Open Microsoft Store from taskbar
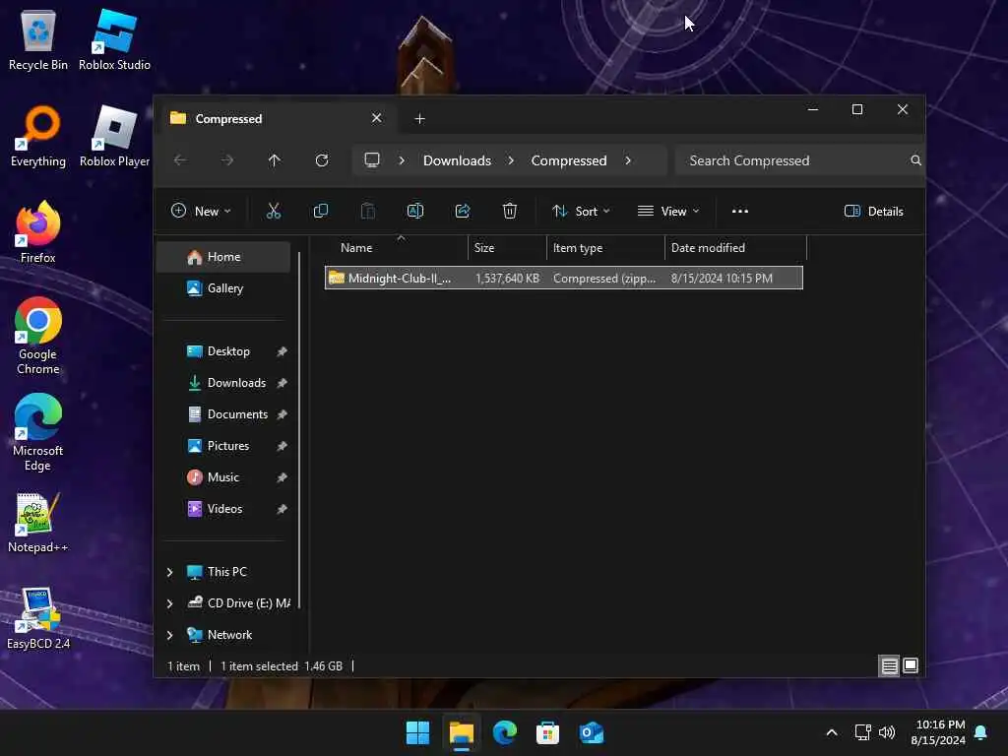Screen dimensions: 1008x756 click(547, 732)
